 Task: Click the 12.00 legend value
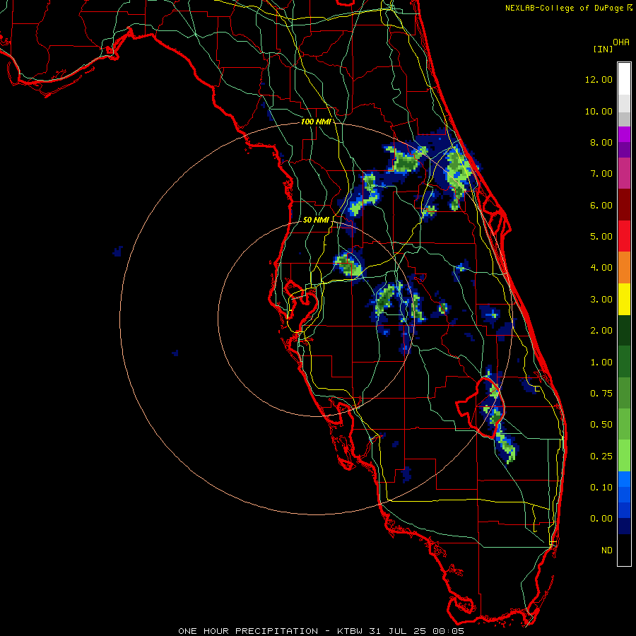599,79
